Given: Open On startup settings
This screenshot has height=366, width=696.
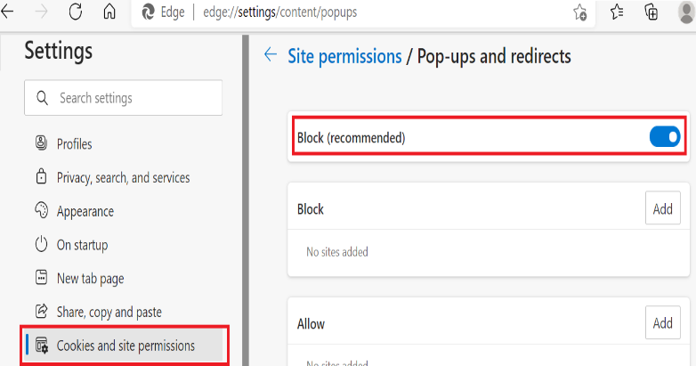Looking at the screenshot, I should coord(82,245).
